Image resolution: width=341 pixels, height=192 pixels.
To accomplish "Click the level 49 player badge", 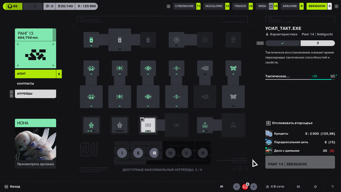I will click(13, 6).
